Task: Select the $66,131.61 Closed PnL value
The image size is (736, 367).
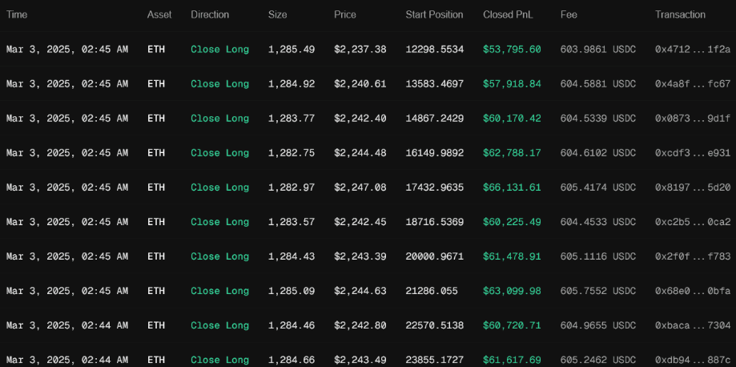Action: pos(512,188)
